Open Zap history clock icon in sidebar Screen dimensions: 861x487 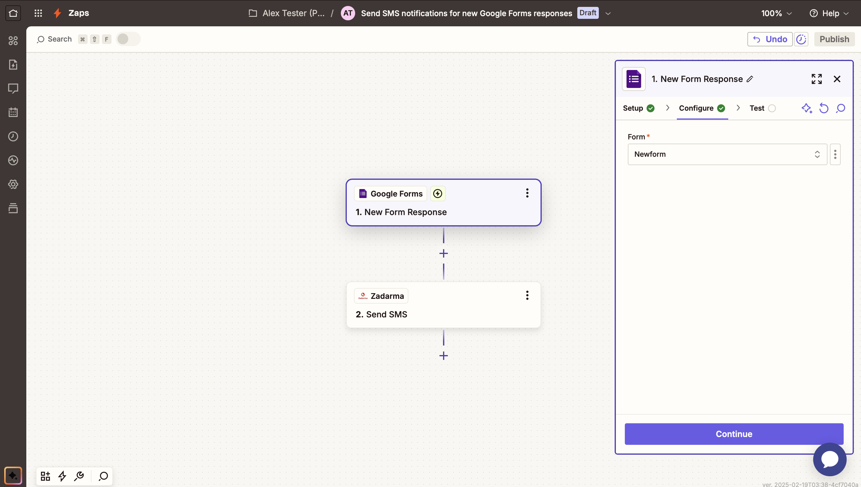pos(13,136)
